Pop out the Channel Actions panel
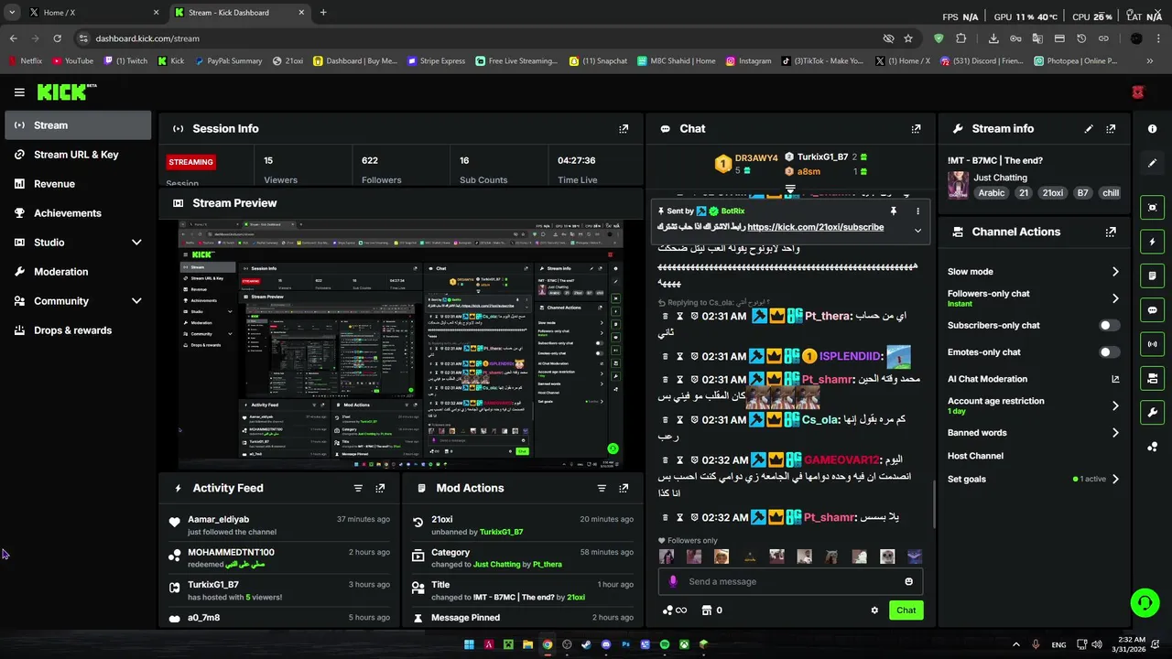1172x659 pixels. 1111,232
